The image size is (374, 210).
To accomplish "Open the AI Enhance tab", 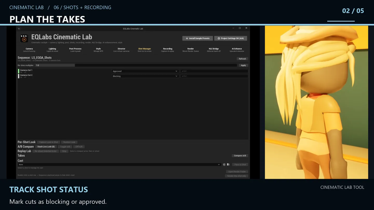I will [237, 50].
